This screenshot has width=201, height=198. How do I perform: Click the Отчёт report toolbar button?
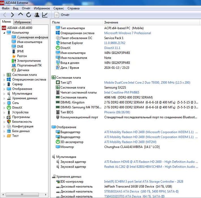pos(62,15)
